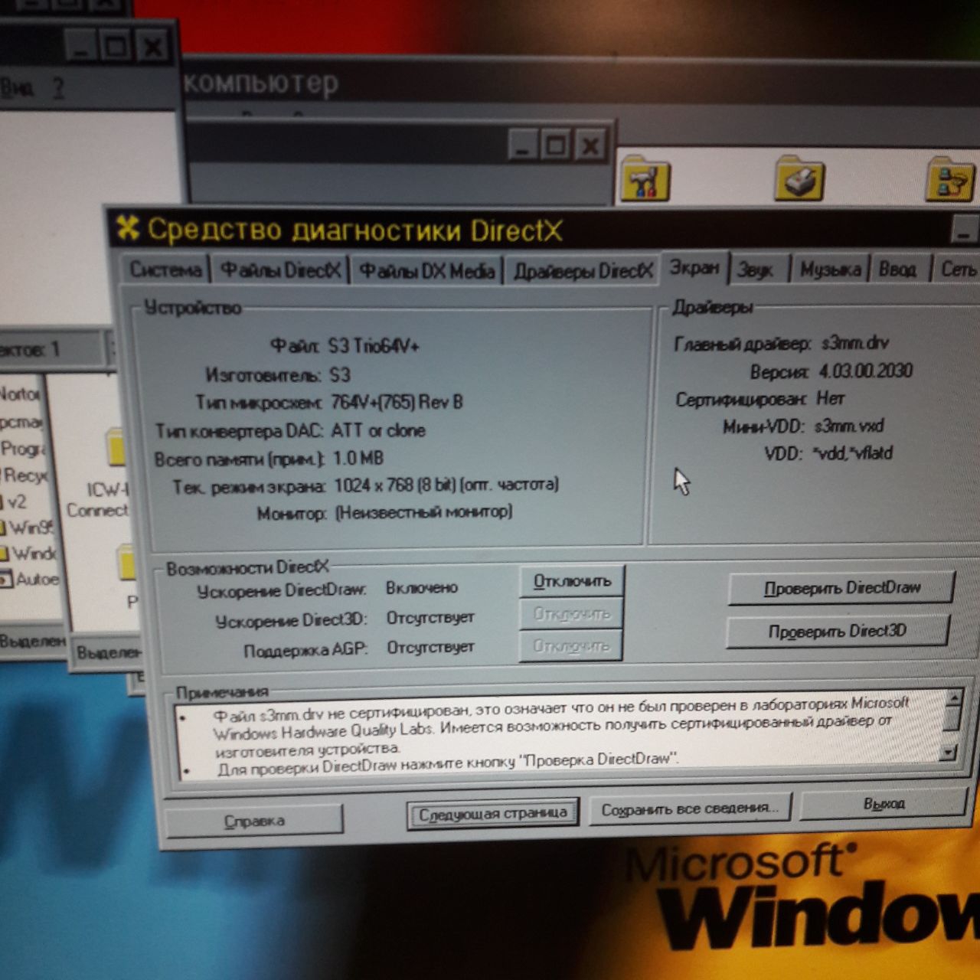
Task: Open the Файлы DirectX tab
Action: (x=280, y=270)
